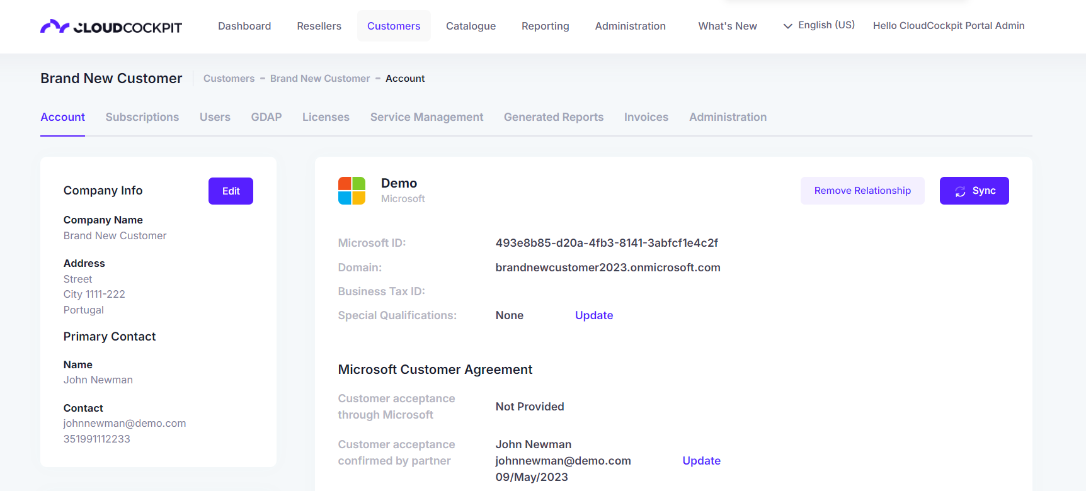Open the Service Management tab
Screen dimensions: 1086x491
coord(427,117)
